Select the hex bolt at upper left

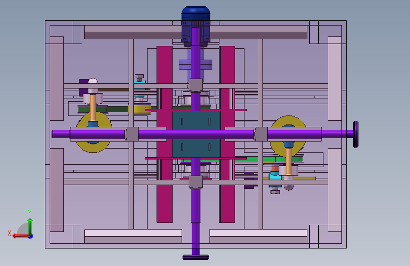click(140, 77)
